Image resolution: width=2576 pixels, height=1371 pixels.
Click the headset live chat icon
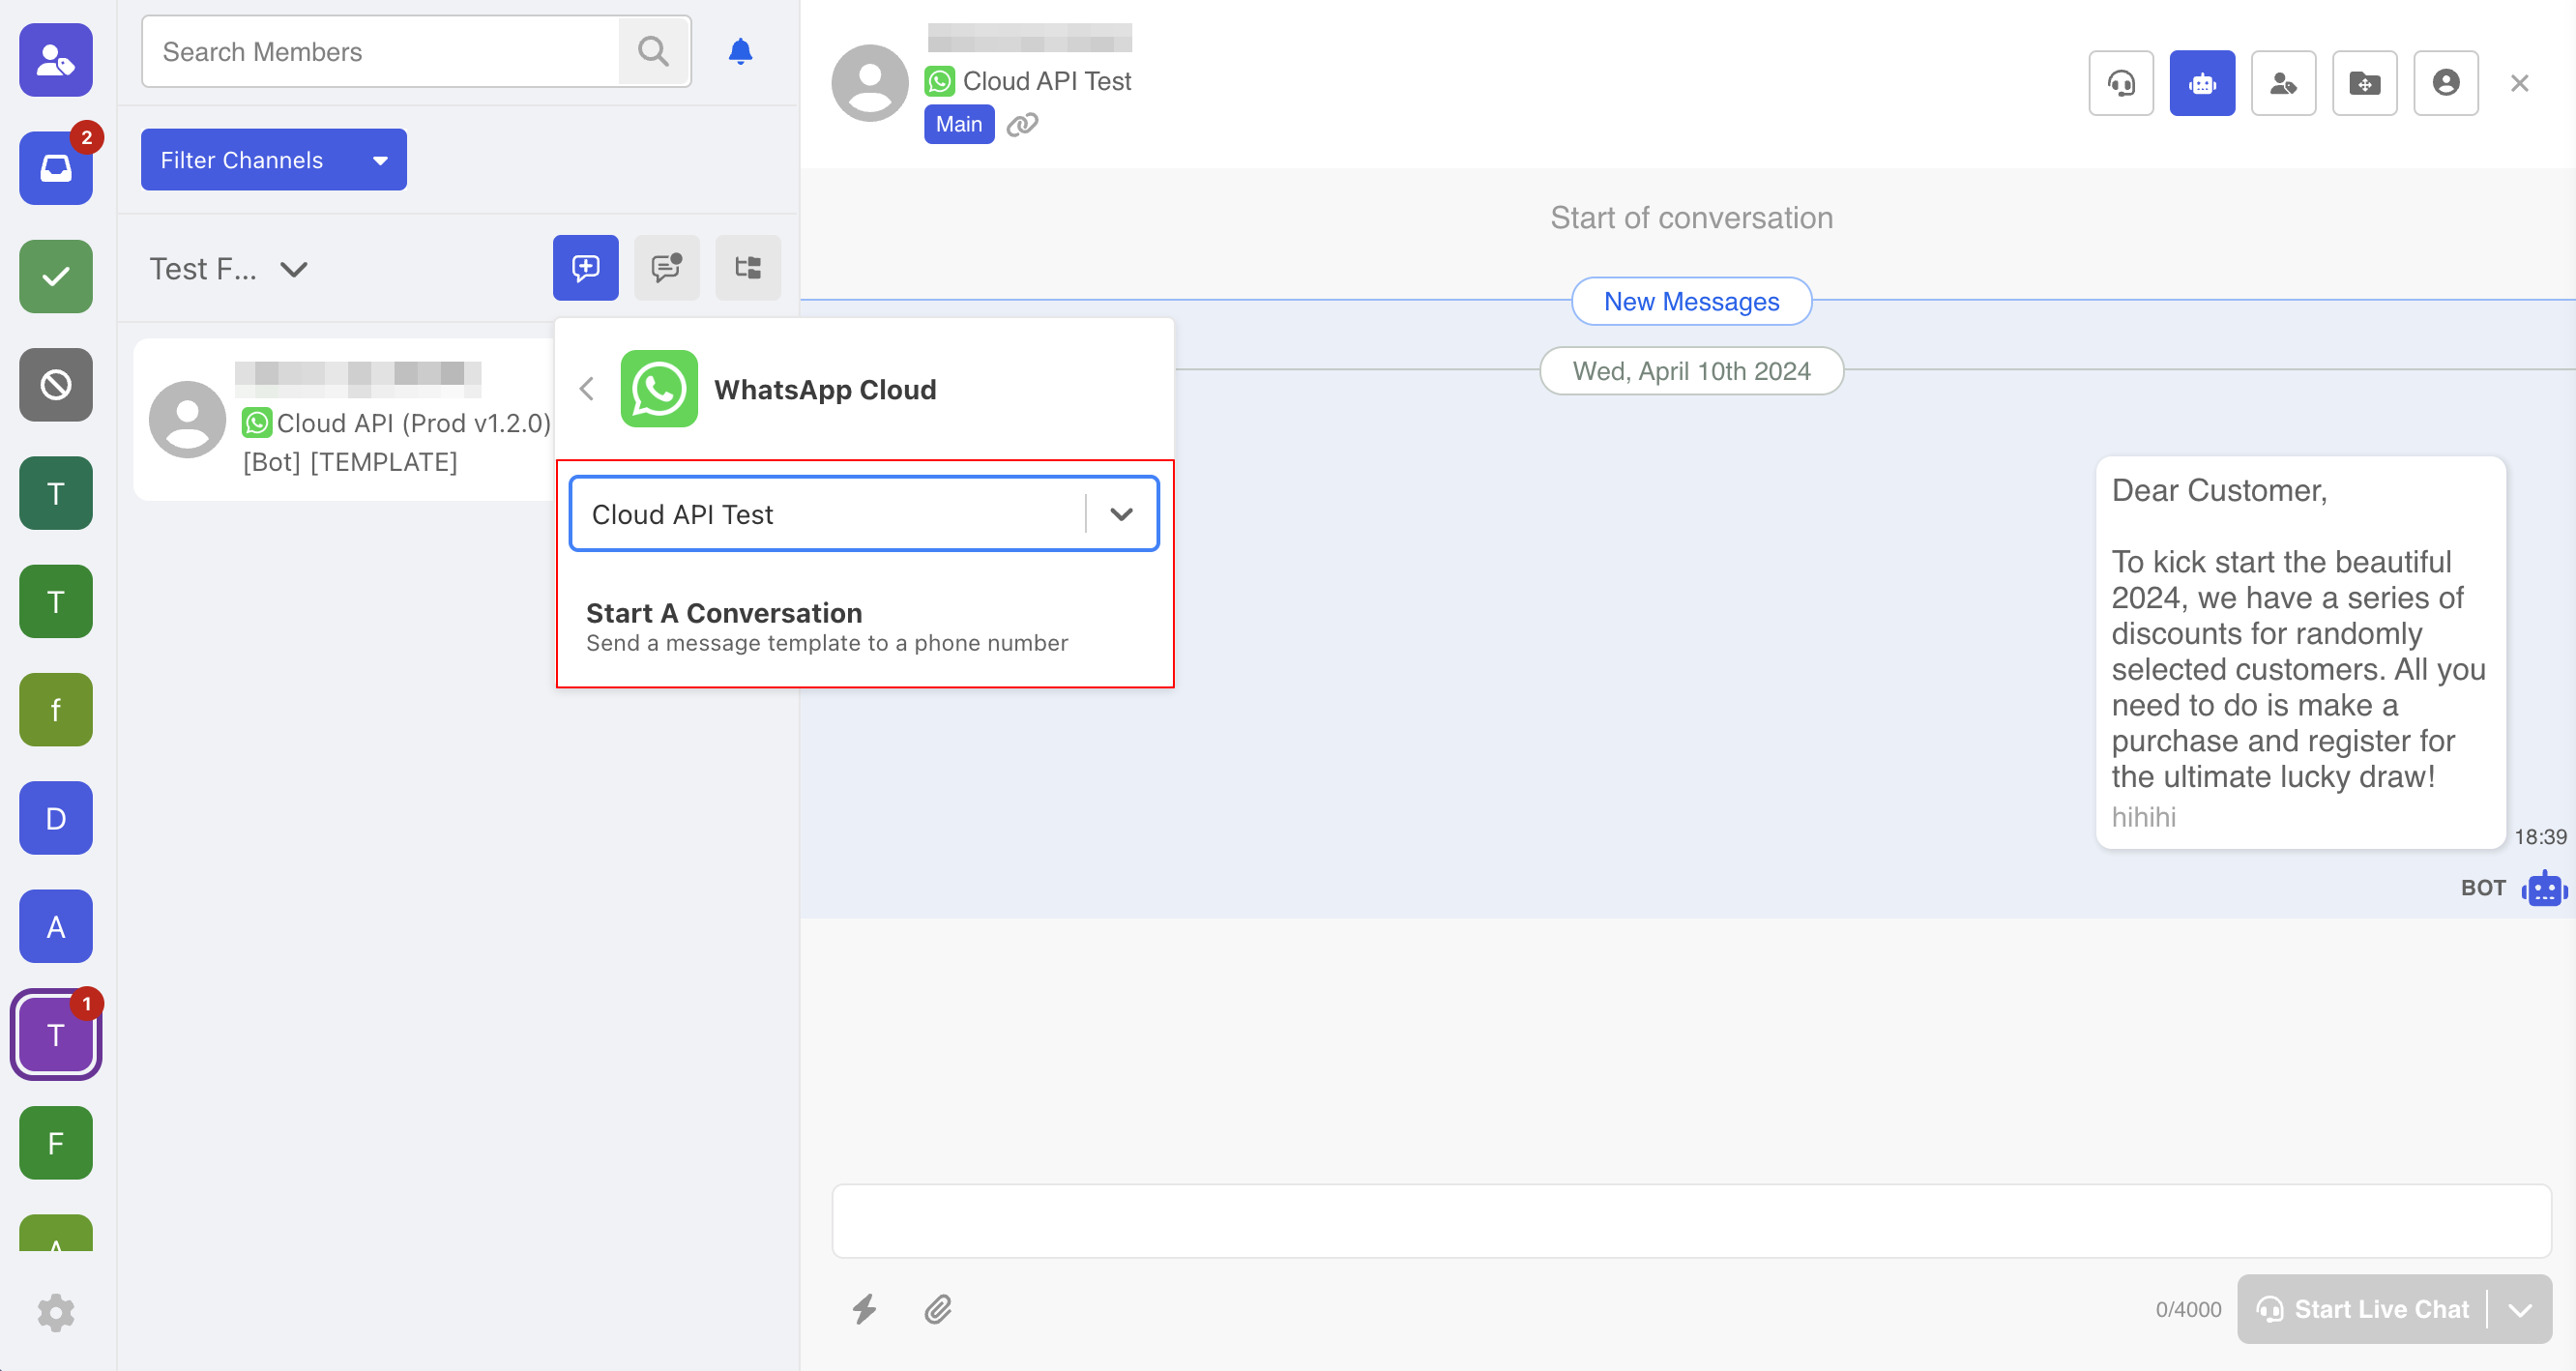point(2120,83)
